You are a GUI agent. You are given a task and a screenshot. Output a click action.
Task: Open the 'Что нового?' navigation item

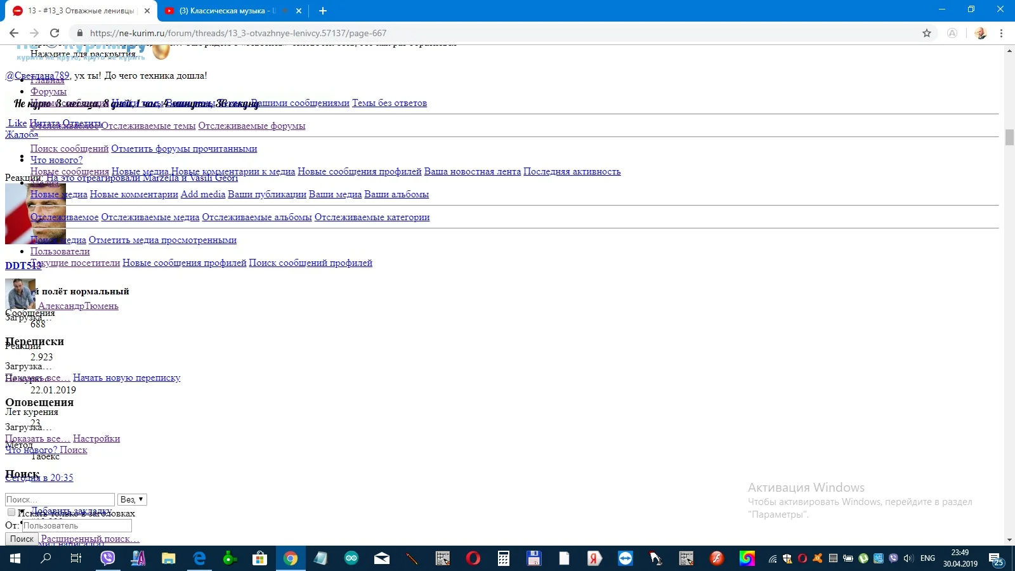pyautogui.click(x=57, y=160)
